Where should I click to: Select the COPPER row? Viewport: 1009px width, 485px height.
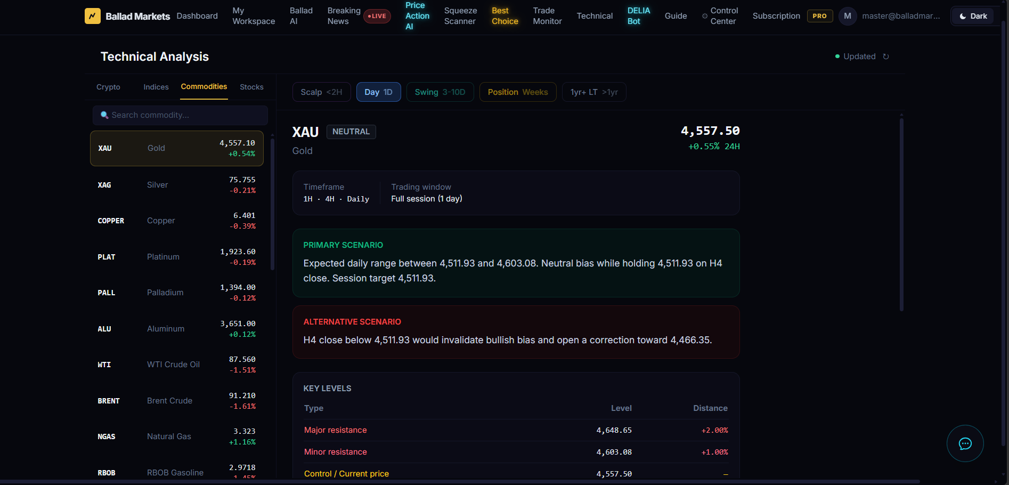[x=177, y=221]
